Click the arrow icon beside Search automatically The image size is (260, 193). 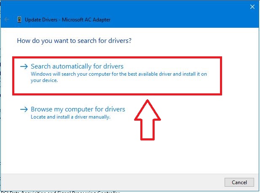click(x=24, y=66)
